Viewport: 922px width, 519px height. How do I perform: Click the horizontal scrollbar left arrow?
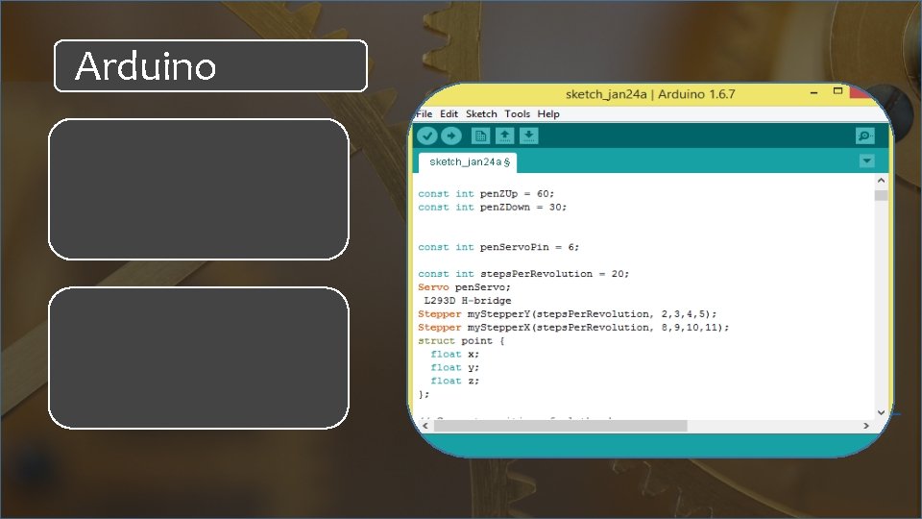click(x=425, y=426)
